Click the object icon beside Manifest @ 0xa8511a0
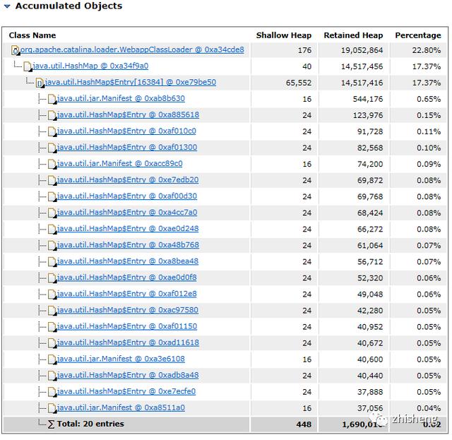The height and width of the screenshot is (440, 452). click(x=52, y=408)
